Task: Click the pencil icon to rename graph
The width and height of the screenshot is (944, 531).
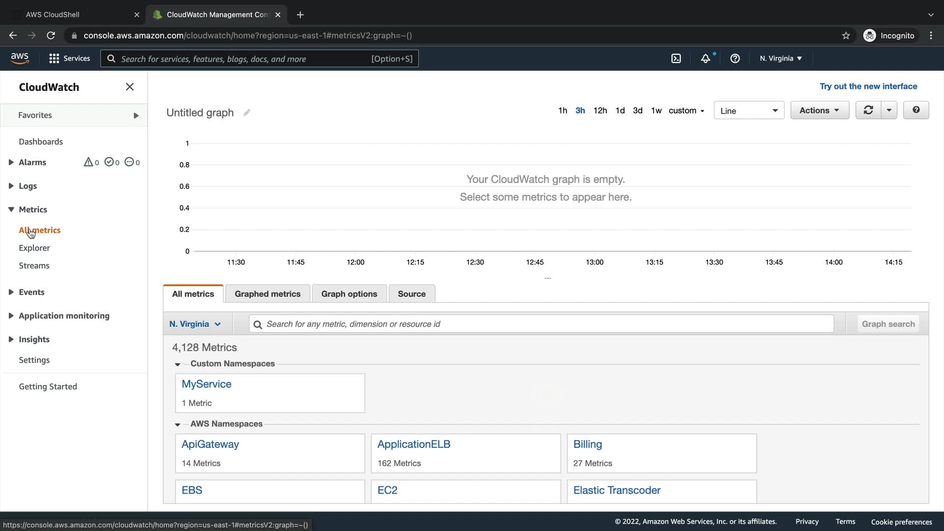Action: pos(247,113)
